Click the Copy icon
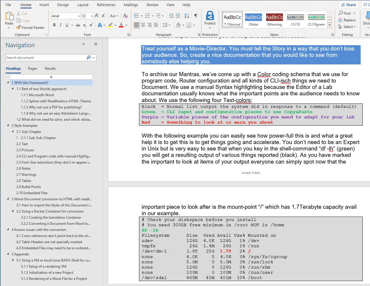370x286 pixels. 18,21
